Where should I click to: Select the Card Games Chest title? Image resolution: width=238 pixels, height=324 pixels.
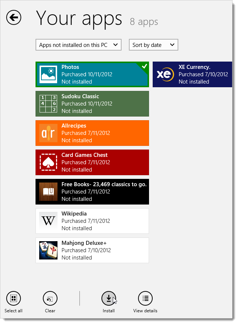(85, 155)
